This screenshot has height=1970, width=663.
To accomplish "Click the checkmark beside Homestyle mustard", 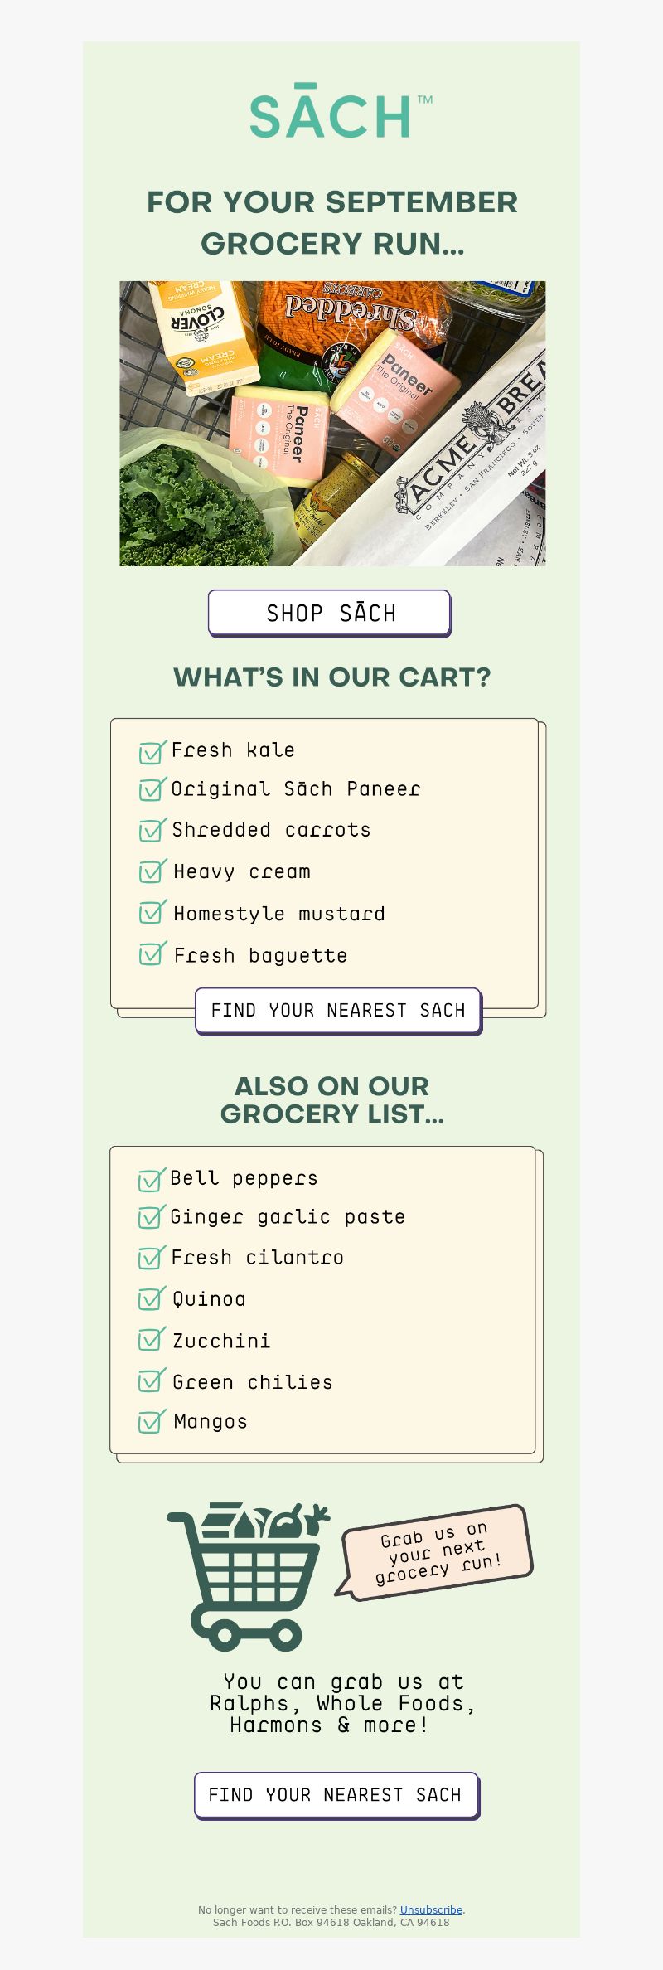I will click(152, 913).
